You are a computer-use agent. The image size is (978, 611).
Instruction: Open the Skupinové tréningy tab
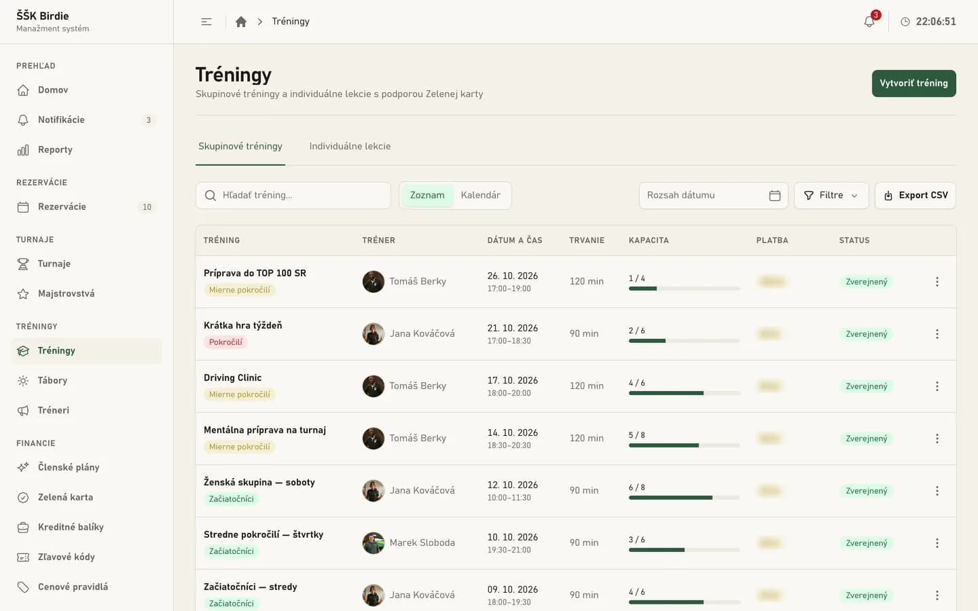click(240, 147)
